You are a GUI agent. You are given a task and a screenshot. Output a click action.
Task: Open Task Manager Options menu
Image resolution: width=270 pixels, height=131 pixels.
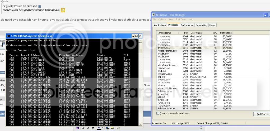click(x=162, y=20)
